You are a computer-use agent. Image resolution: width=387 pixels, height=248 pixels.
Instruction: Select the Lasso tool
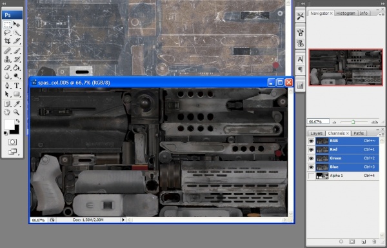7,32
